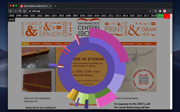This screenshot has width=180, height=112.
Task: Reload the sfcb.org page
Action: 20,11
